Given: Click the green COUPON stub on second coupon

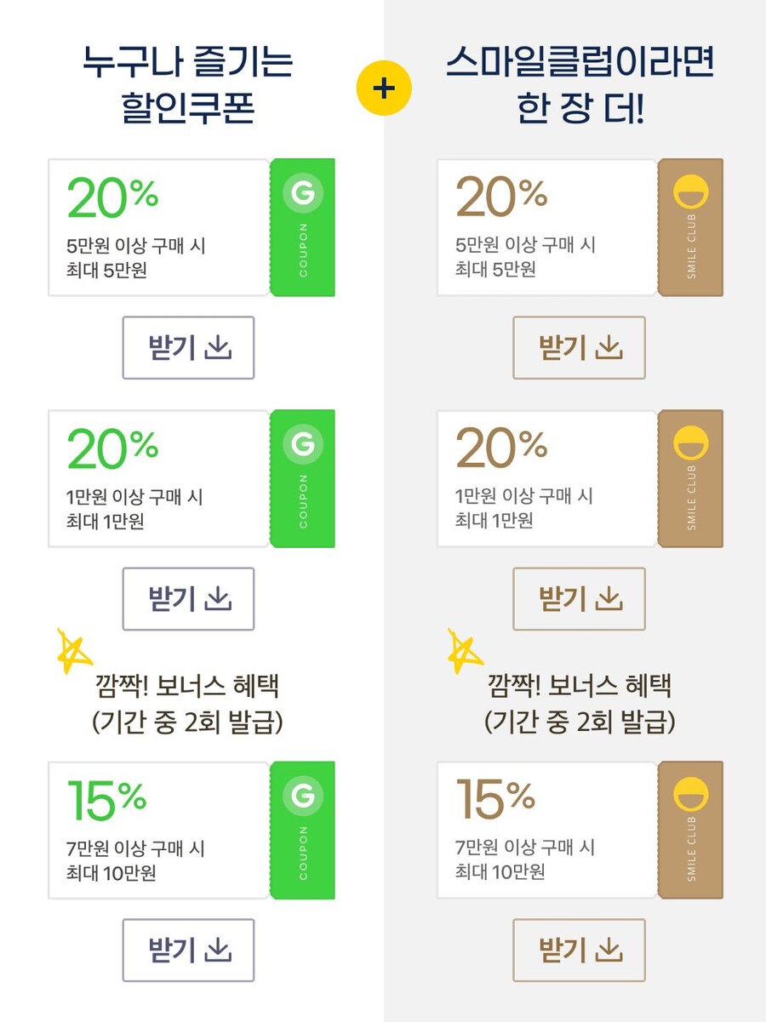Looking at the screenshot, I should pos(302,479).
